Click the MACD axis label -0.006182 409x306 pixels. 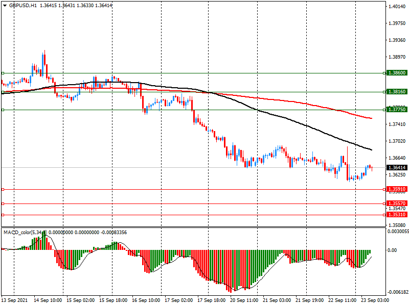[398, 292]
